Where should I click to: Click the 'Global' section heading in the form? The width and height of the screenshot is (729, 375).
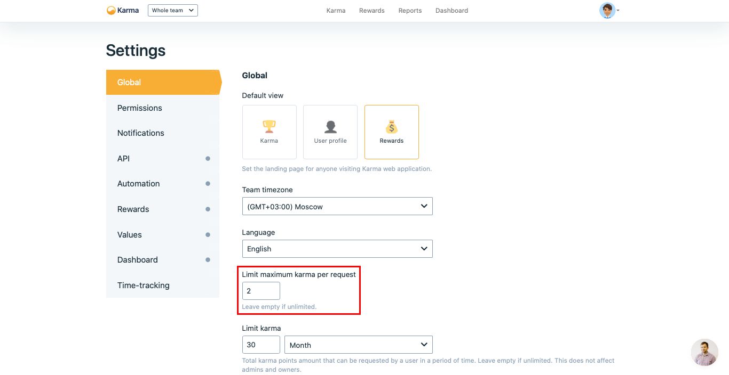pyautogui.click(x=255, y=76)
